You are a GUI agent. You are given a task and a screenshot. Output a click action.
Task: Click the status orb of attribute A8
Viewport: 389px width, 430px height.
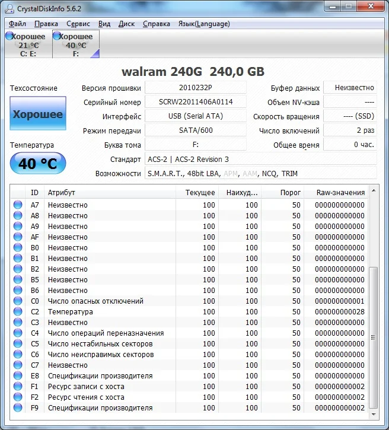pyautogui.click(x=18, y=215)
